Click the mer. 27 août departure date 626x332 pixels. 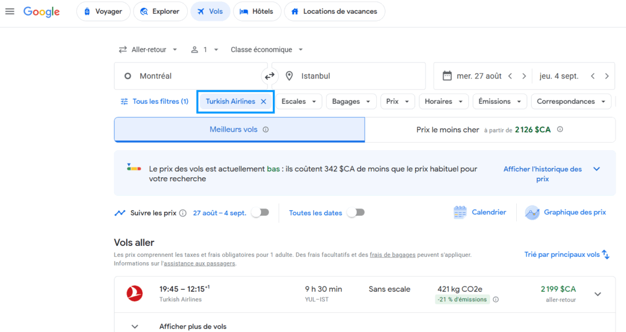pyautogui.click(x=479, y=76)
